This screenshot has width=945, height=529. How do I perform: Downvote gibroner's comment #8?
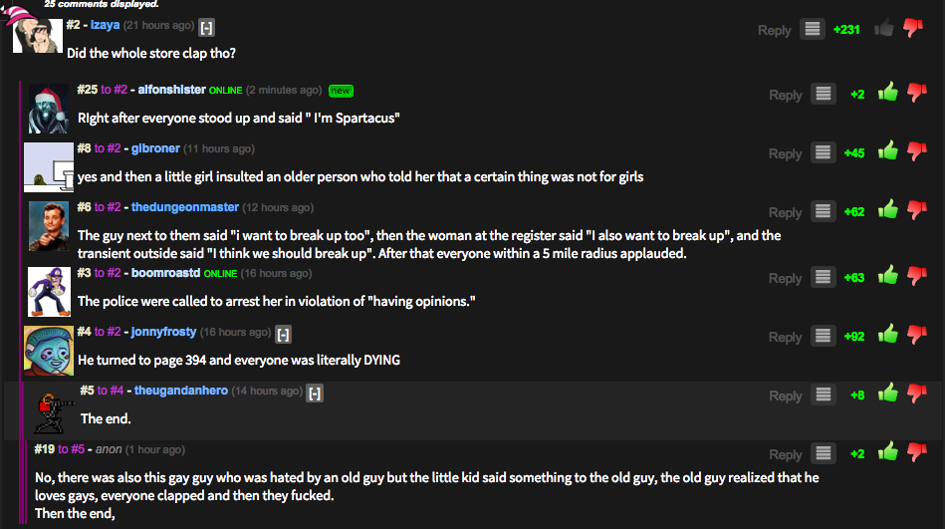[x=915, y=152]
